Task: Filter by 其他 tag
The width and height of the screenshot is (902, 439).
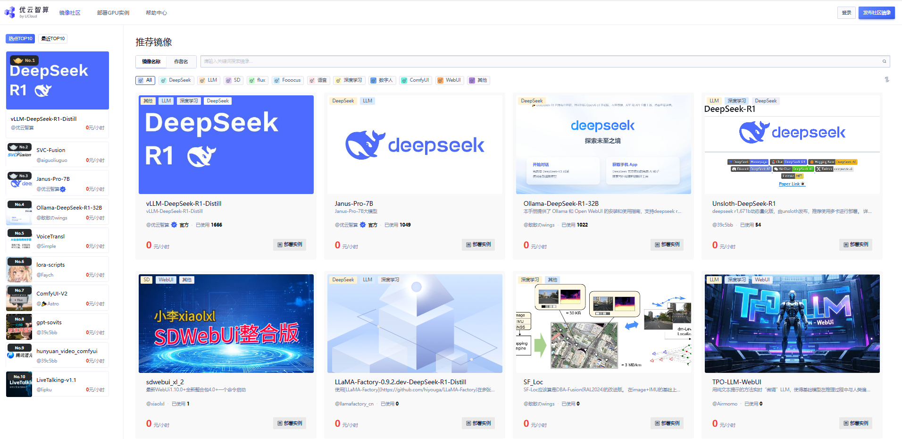Action: 479,80
